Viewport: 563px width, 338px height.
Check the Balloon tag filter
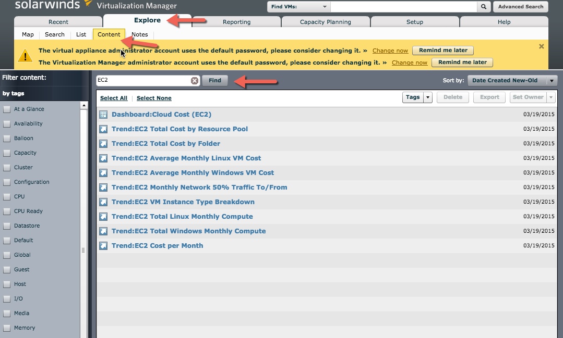(7, 139)
